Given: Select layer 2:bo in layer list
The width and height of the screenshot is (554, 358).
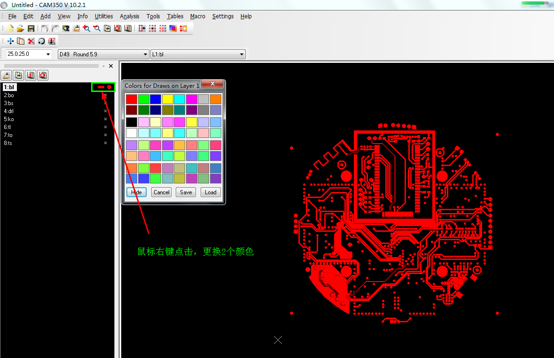Looking at the screenshot, I should [x=9, y=95].
